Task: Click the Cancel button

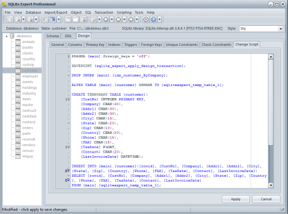Action: pos(266,199)
